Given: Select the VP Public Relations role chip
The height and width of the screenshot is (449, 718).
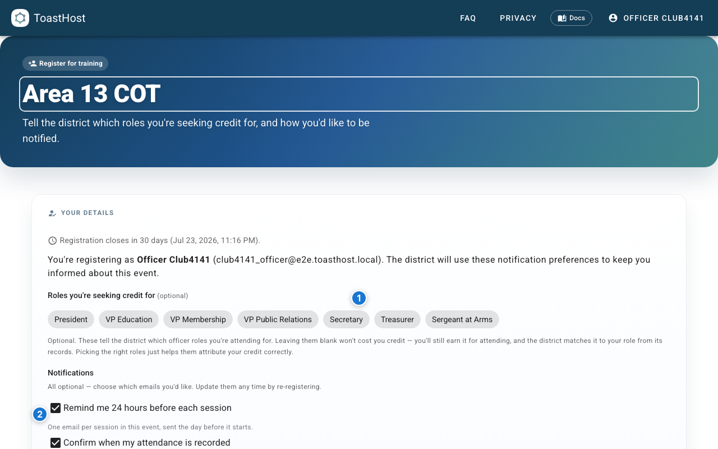Looking at the screenshot, I should click(278, 319).
